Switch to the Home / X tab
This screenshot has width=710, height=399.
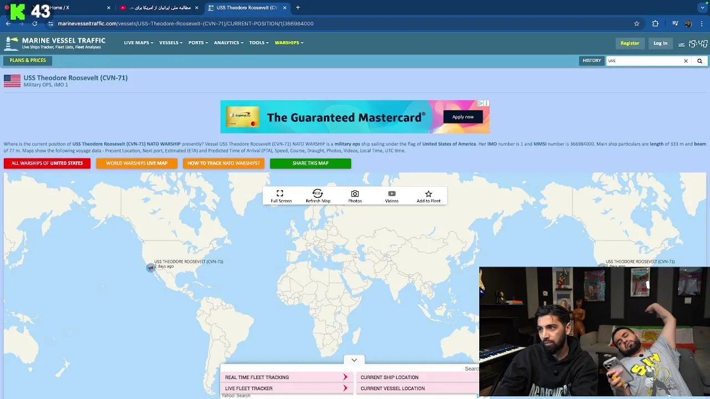[x=59, y=8]
